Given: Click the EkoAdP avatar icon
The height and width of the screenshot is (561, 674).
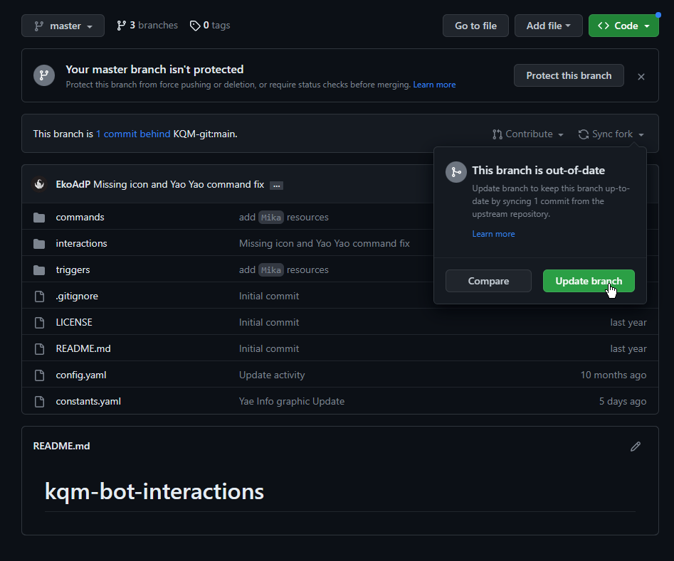Looking at the screenshot, I should [40, 184].
